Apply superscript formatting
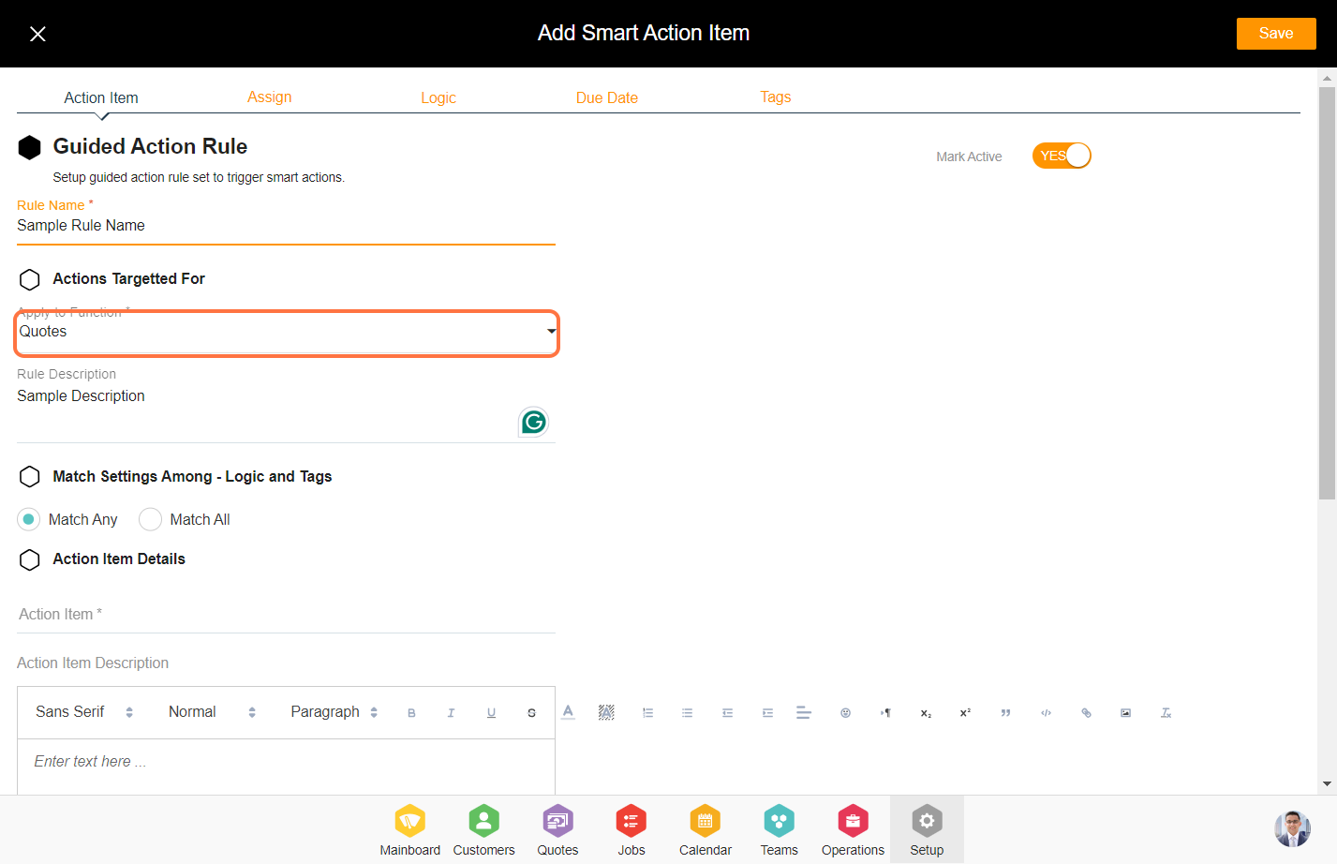This screenshot has height=864, width=1337. [965, 713]
